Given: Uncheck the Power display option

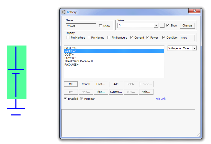Looking at the screenshot, I should coord(148,37).
